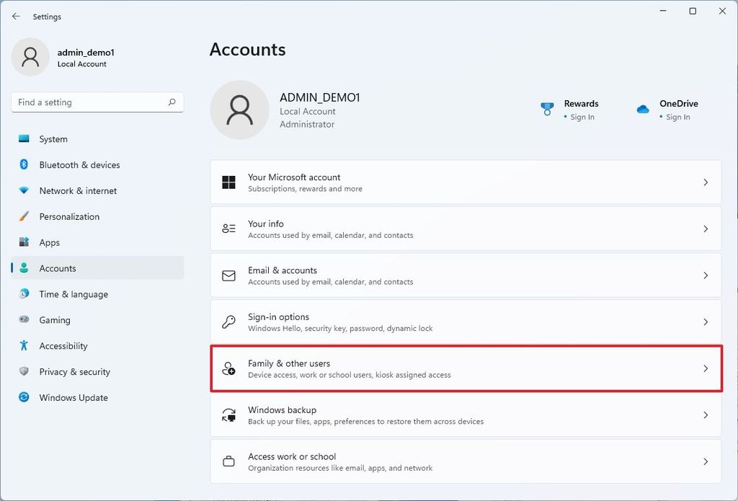Click the Bluetooth & devices icon
Image resolution: width=738 pixels, height=501 pixels.
tap(23, 165)
